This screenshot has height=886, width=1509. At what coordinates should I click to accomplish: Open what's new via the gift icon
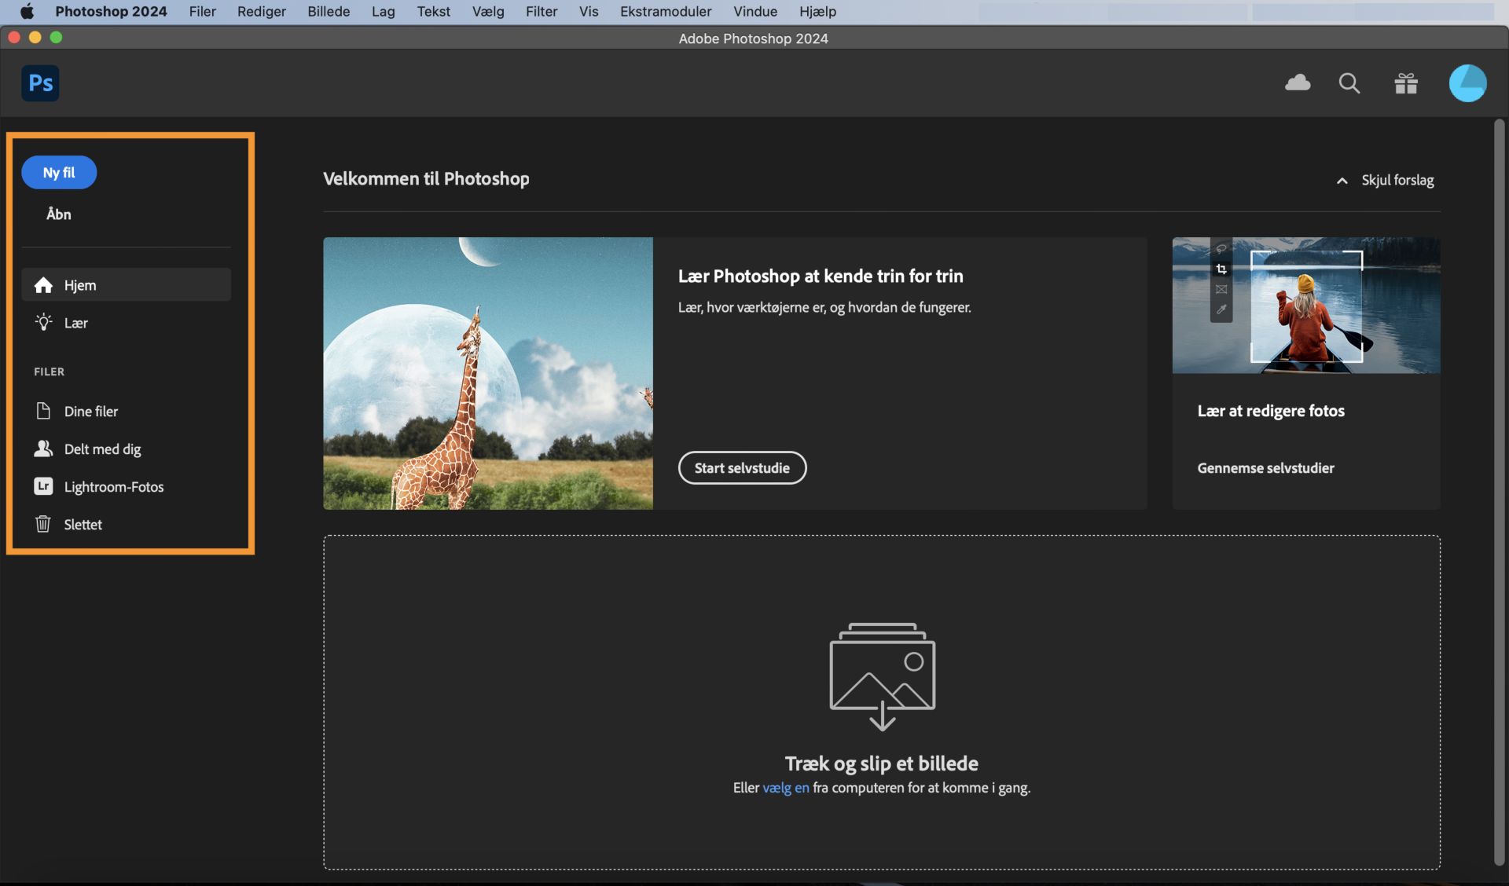[x=1406, y=82]
